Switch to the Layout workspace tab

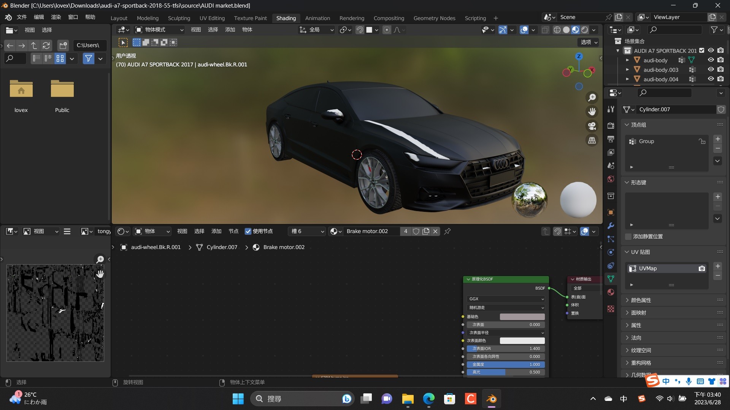pyautogui.click(x=119, y=18)
